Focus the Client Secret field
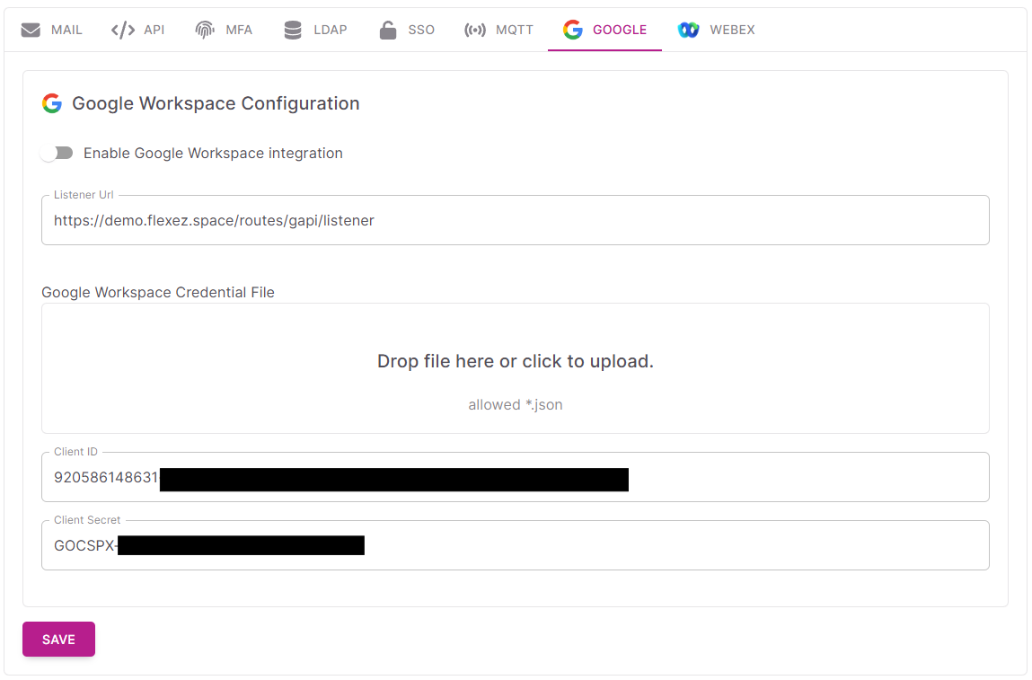This screenshot has width=1032, height=680. (x=516, y=546)
